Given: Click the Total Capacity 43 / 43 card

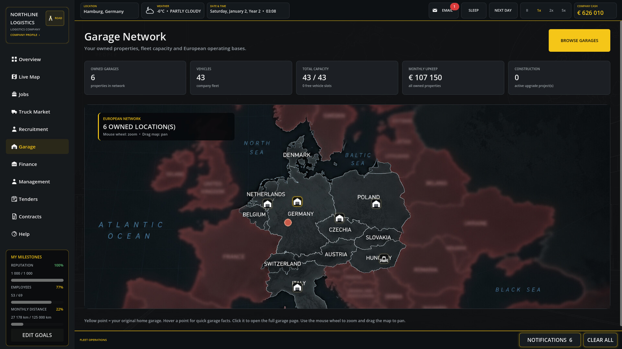Looking at the screenshot, I should coord(347,78).
